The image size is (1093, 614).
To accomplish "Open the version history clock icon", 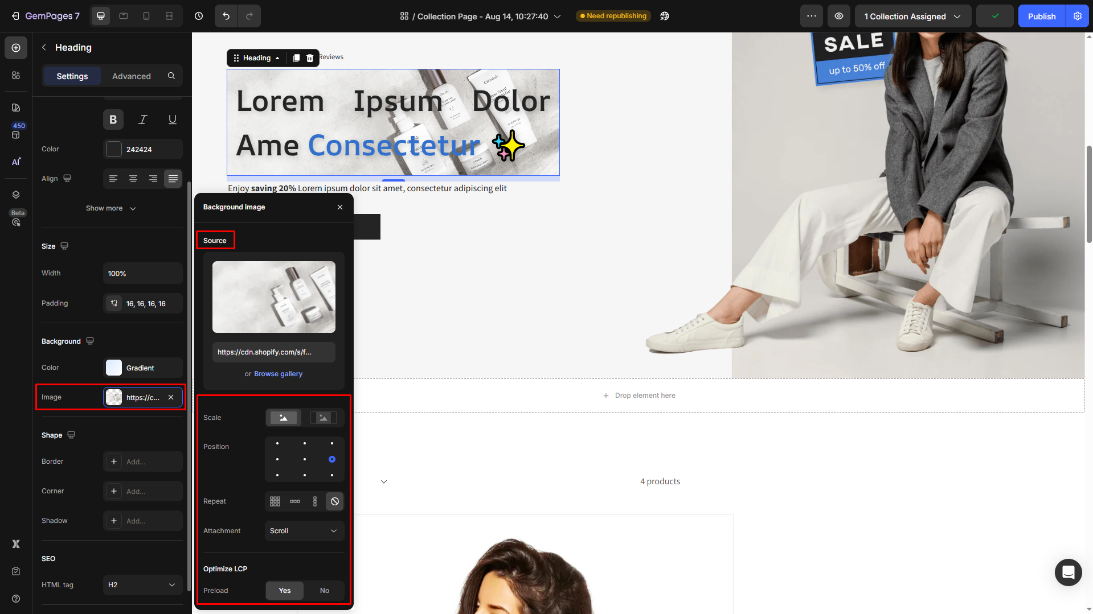I will point(199,16).
